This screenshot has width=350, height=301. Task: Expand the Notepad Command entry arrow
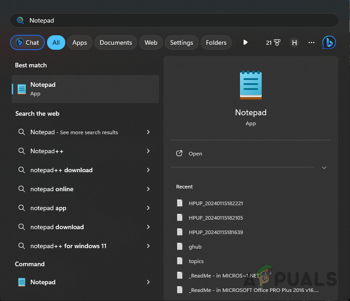[148, 282]
